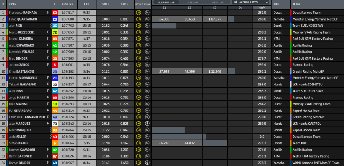The height and width of the screenshot is (166, 344).
Task: Sort by the GAP F. column header
Action: (124, 5)
